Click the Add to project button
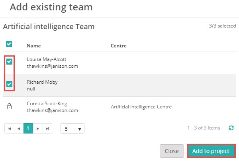This screenshot has height=161, width=239. (211, 151)
